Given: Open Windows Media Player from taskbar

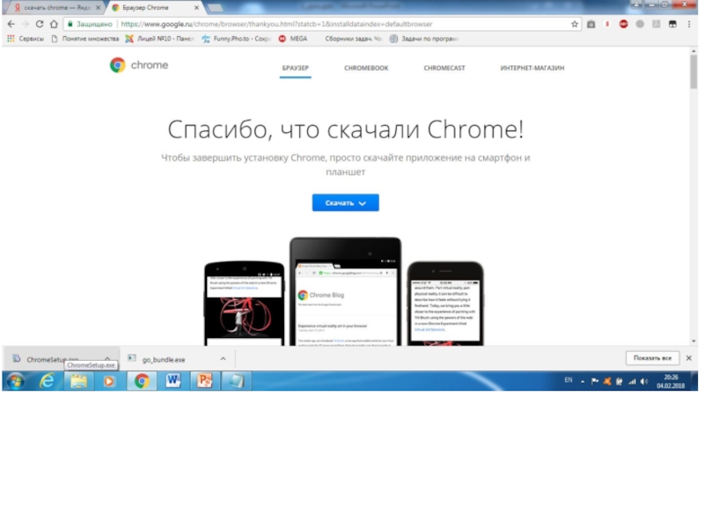Looking at the screenshot, I should coord(109,381).
